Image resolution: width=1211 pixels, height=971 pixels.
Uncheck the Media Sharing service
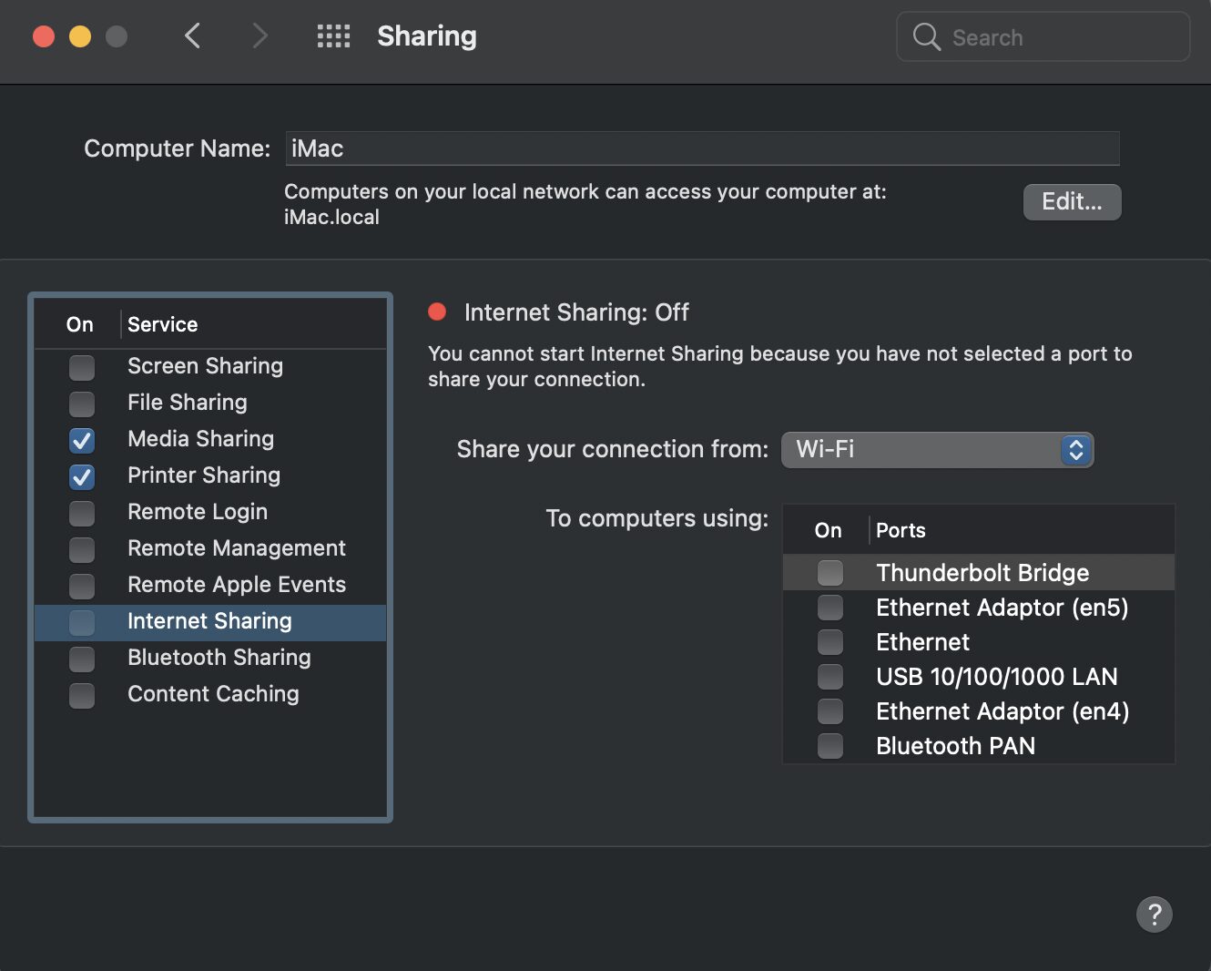pos(82,440)
